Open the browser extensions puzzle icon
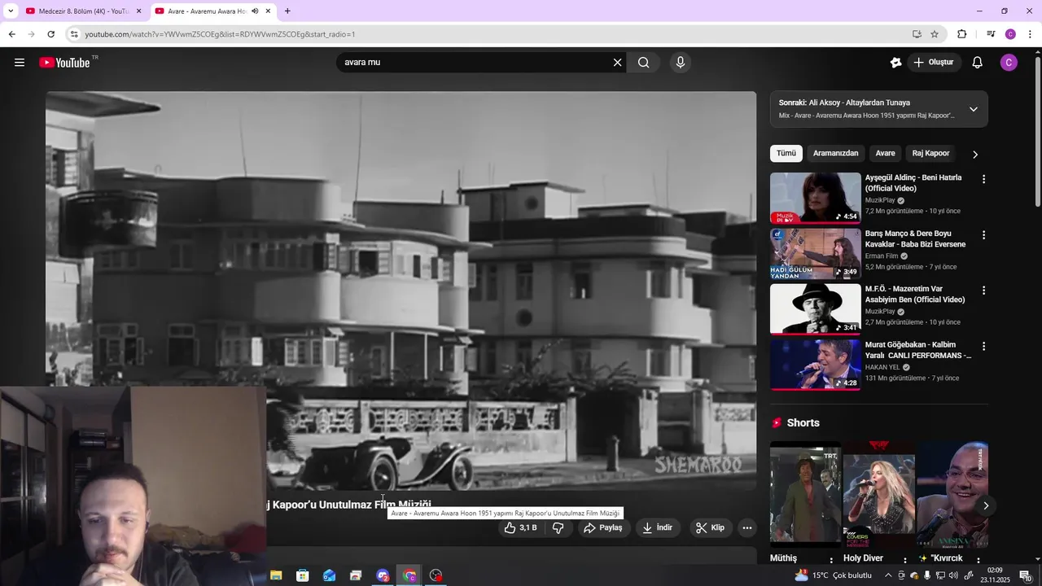This screenshot has height=586, width=1042. tap(962, 34)
